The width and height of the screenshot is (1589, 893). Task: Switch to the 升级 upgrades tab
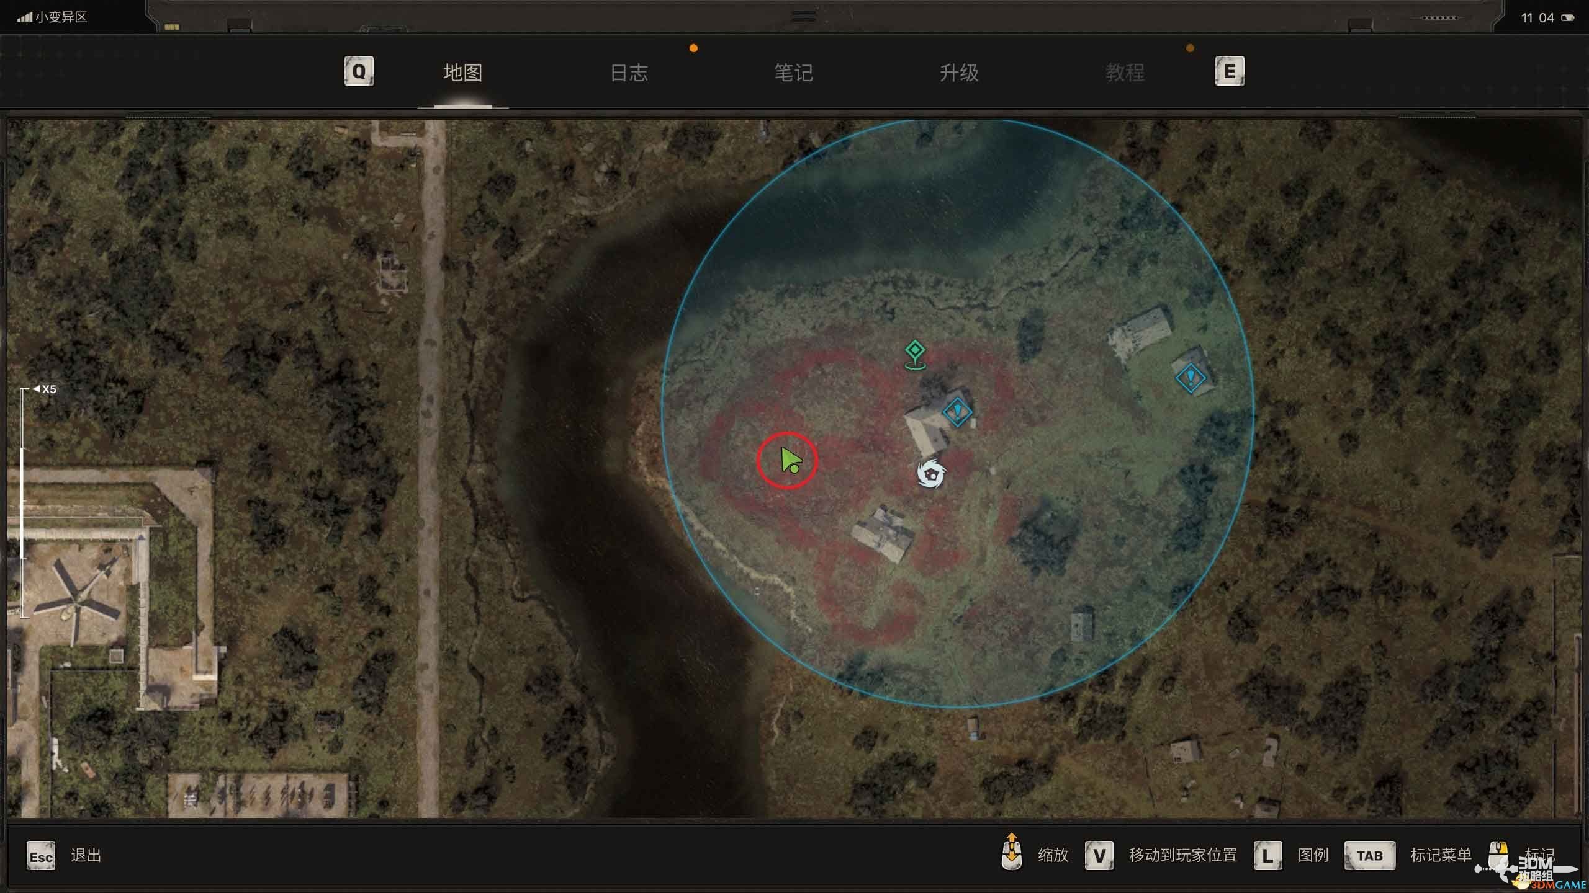959,73
